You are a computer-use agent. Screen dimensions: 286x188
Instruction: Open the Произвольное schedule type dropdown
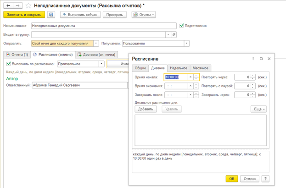(x=101, y=64)
